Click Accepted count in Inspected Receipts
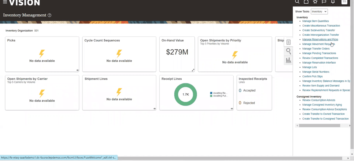The width and height of the screenshot is (354, 161). pyautogui.click(x=240, y=90)
